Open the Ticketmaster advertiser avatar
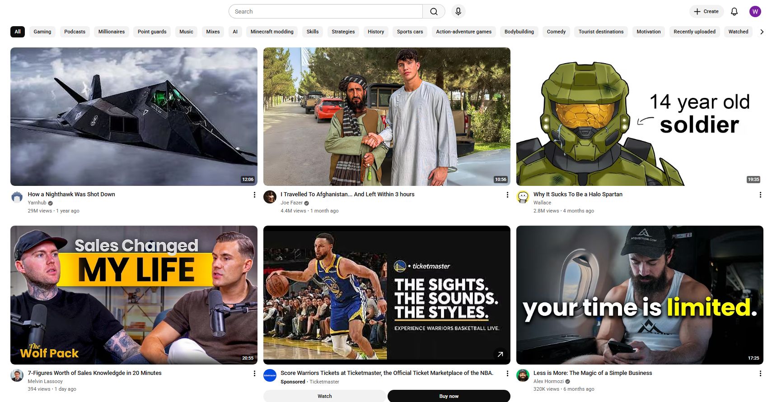The image size is (772, 402). [x=270, y=375]
